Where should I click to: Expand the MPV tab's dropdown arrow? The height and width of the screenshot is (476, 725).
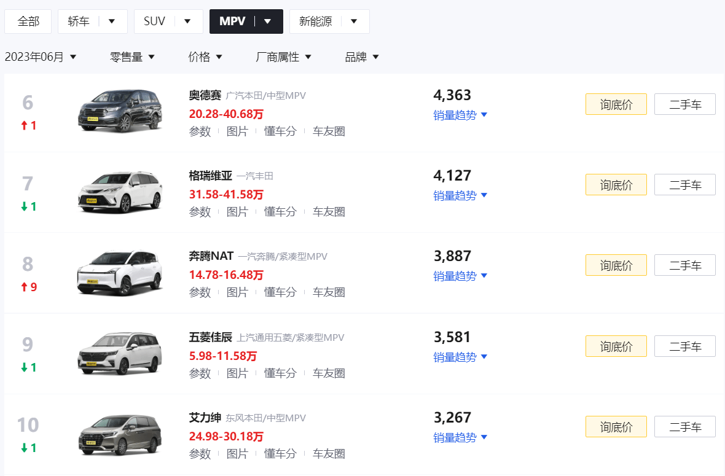point(268,20)
